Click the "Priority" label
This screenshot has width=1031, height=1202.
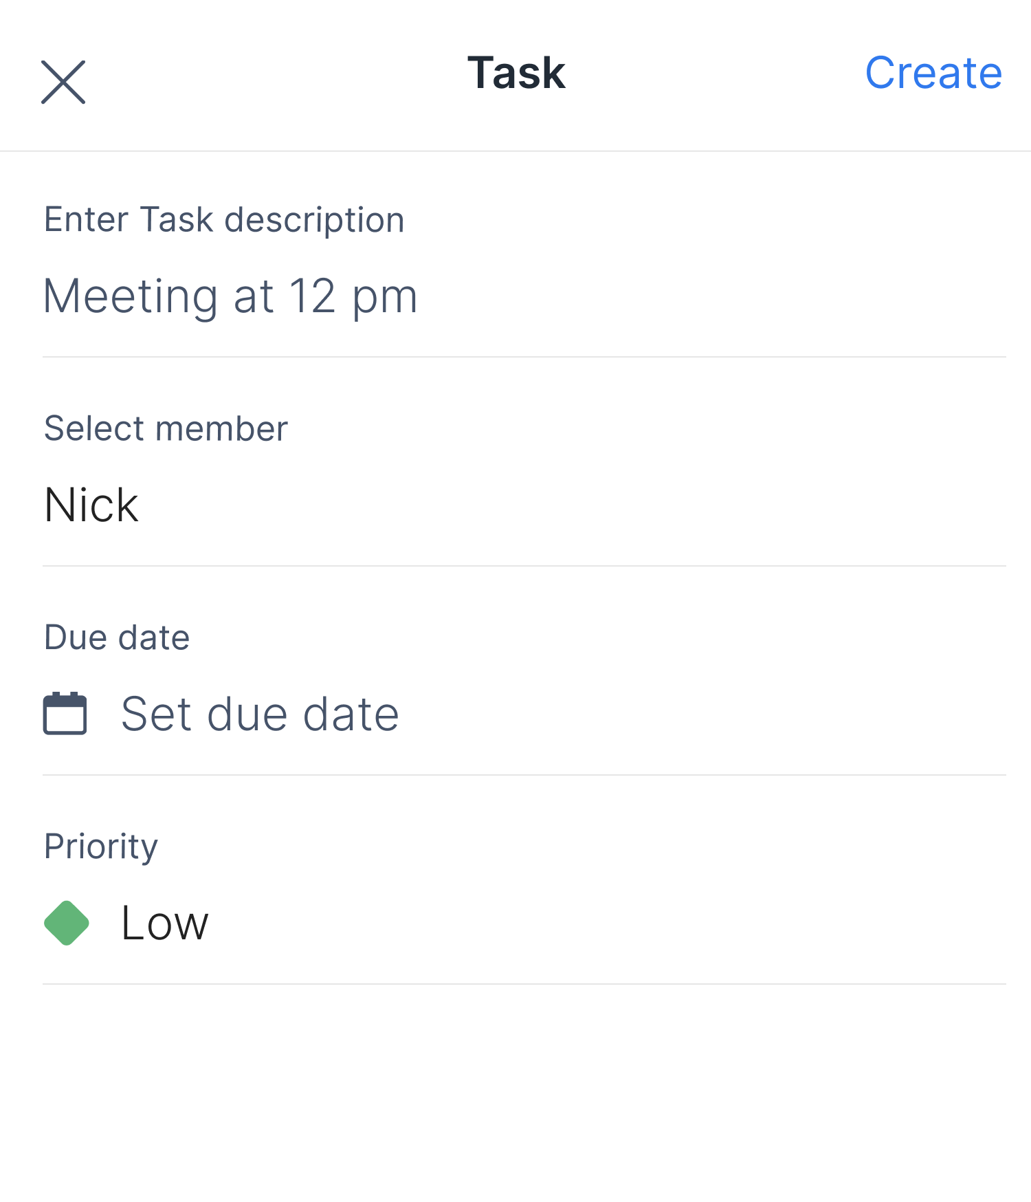101,846
